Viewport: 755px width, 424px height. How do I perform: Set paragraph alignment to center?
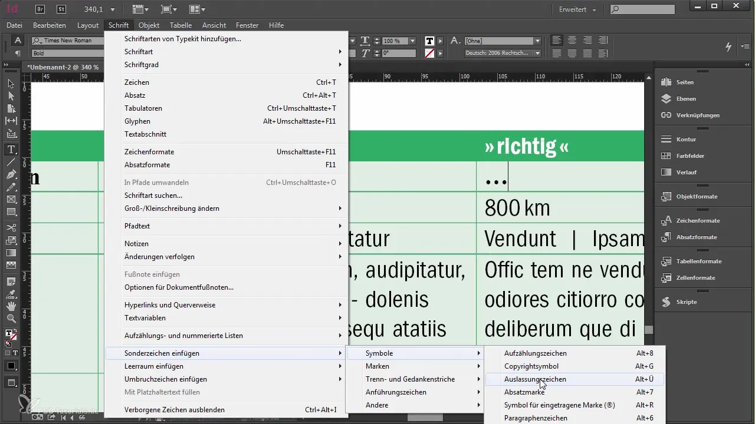click(x=572, y=40)
